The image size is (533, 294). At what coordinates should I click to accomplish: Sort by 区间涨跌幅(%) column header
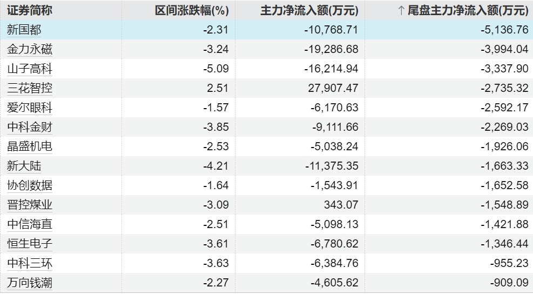pos(192,11)
